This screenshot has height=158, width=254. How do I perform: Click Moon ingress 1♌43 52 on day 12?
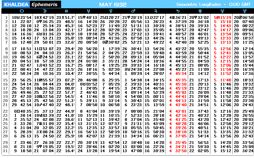45,65
